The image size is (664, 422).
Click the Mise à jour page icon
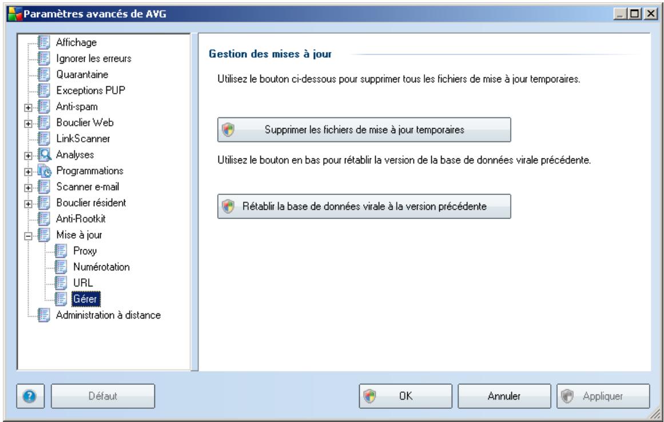(x=43, y=235)
